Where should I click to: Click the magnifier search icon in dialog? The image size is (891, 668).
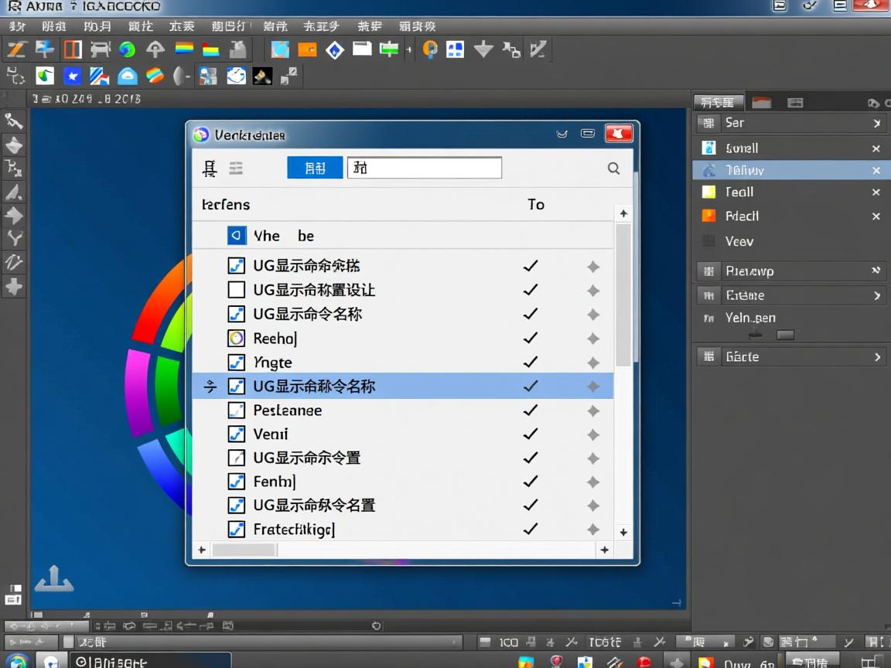[613, 169]
